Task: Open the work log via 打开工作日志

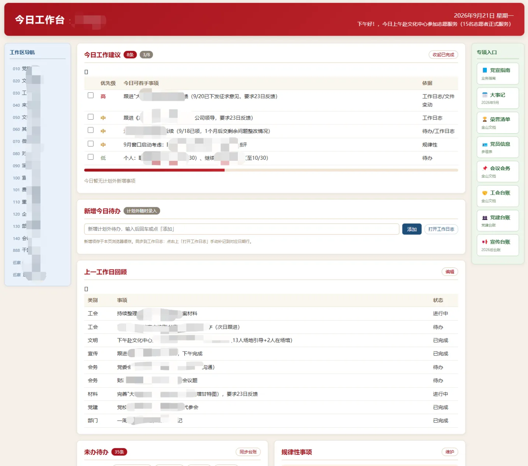Action: point(441,229)
